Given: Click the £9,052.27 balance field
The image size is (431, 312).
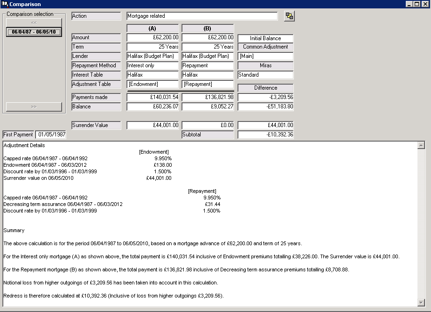Looking at the screenshot, I should tap(208, 106).
